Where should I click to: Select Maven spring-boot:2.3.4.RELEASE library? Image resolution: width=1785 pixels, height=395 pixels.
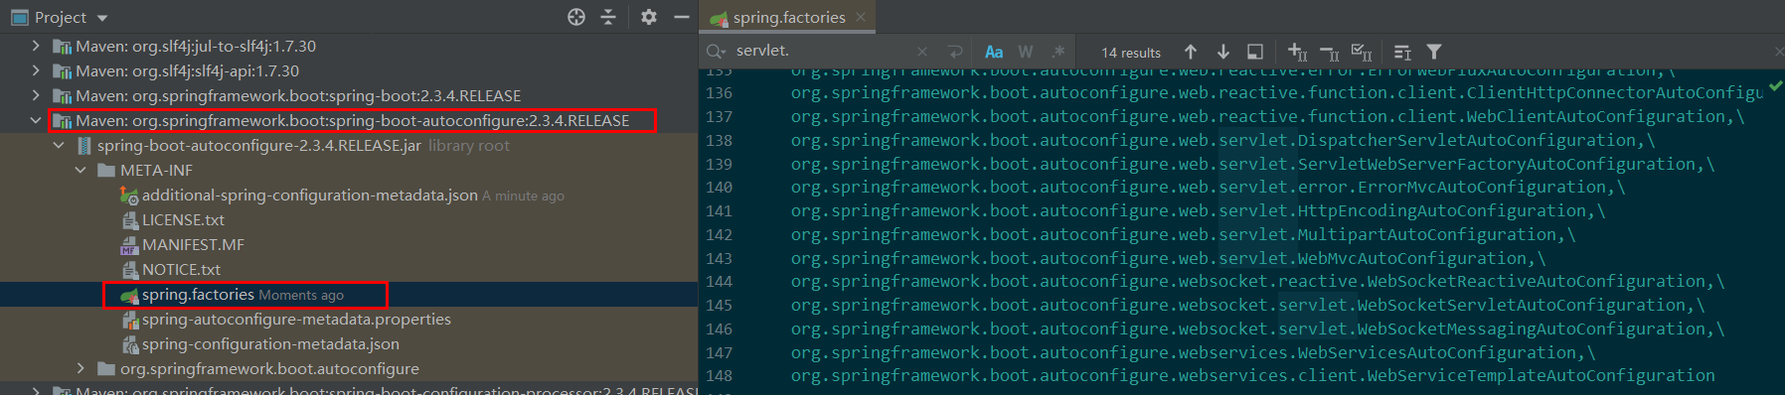pos(298,95)
